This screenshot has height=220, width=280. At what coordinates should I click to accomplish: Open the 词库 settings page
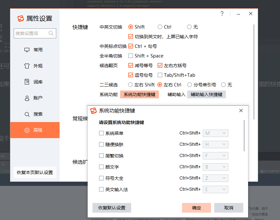[35, 82]
